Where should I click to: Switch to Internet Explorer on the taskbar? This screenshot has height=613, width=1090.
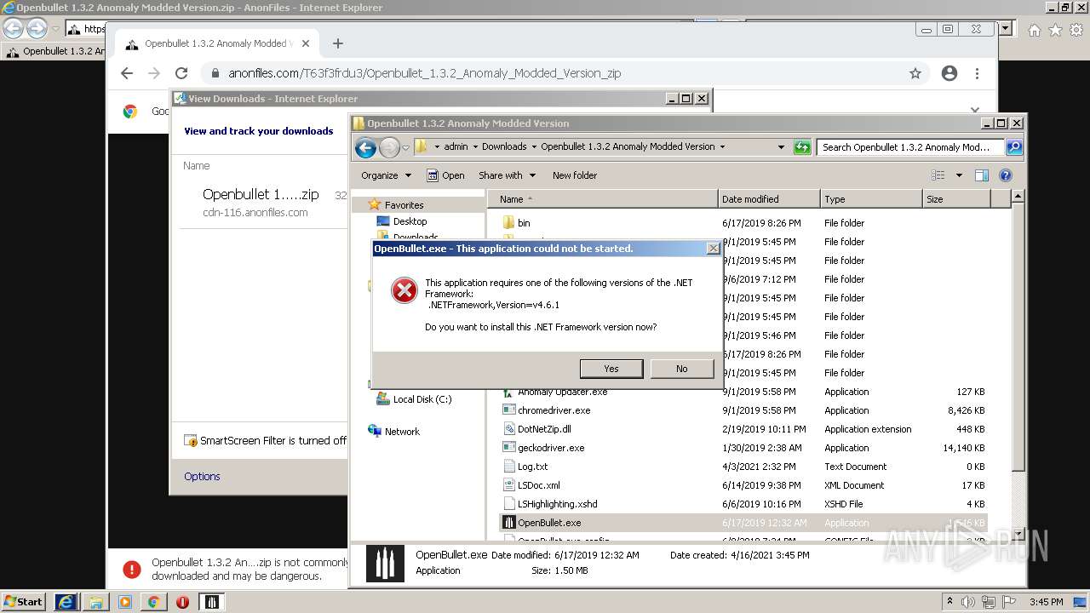coord(66,602)
